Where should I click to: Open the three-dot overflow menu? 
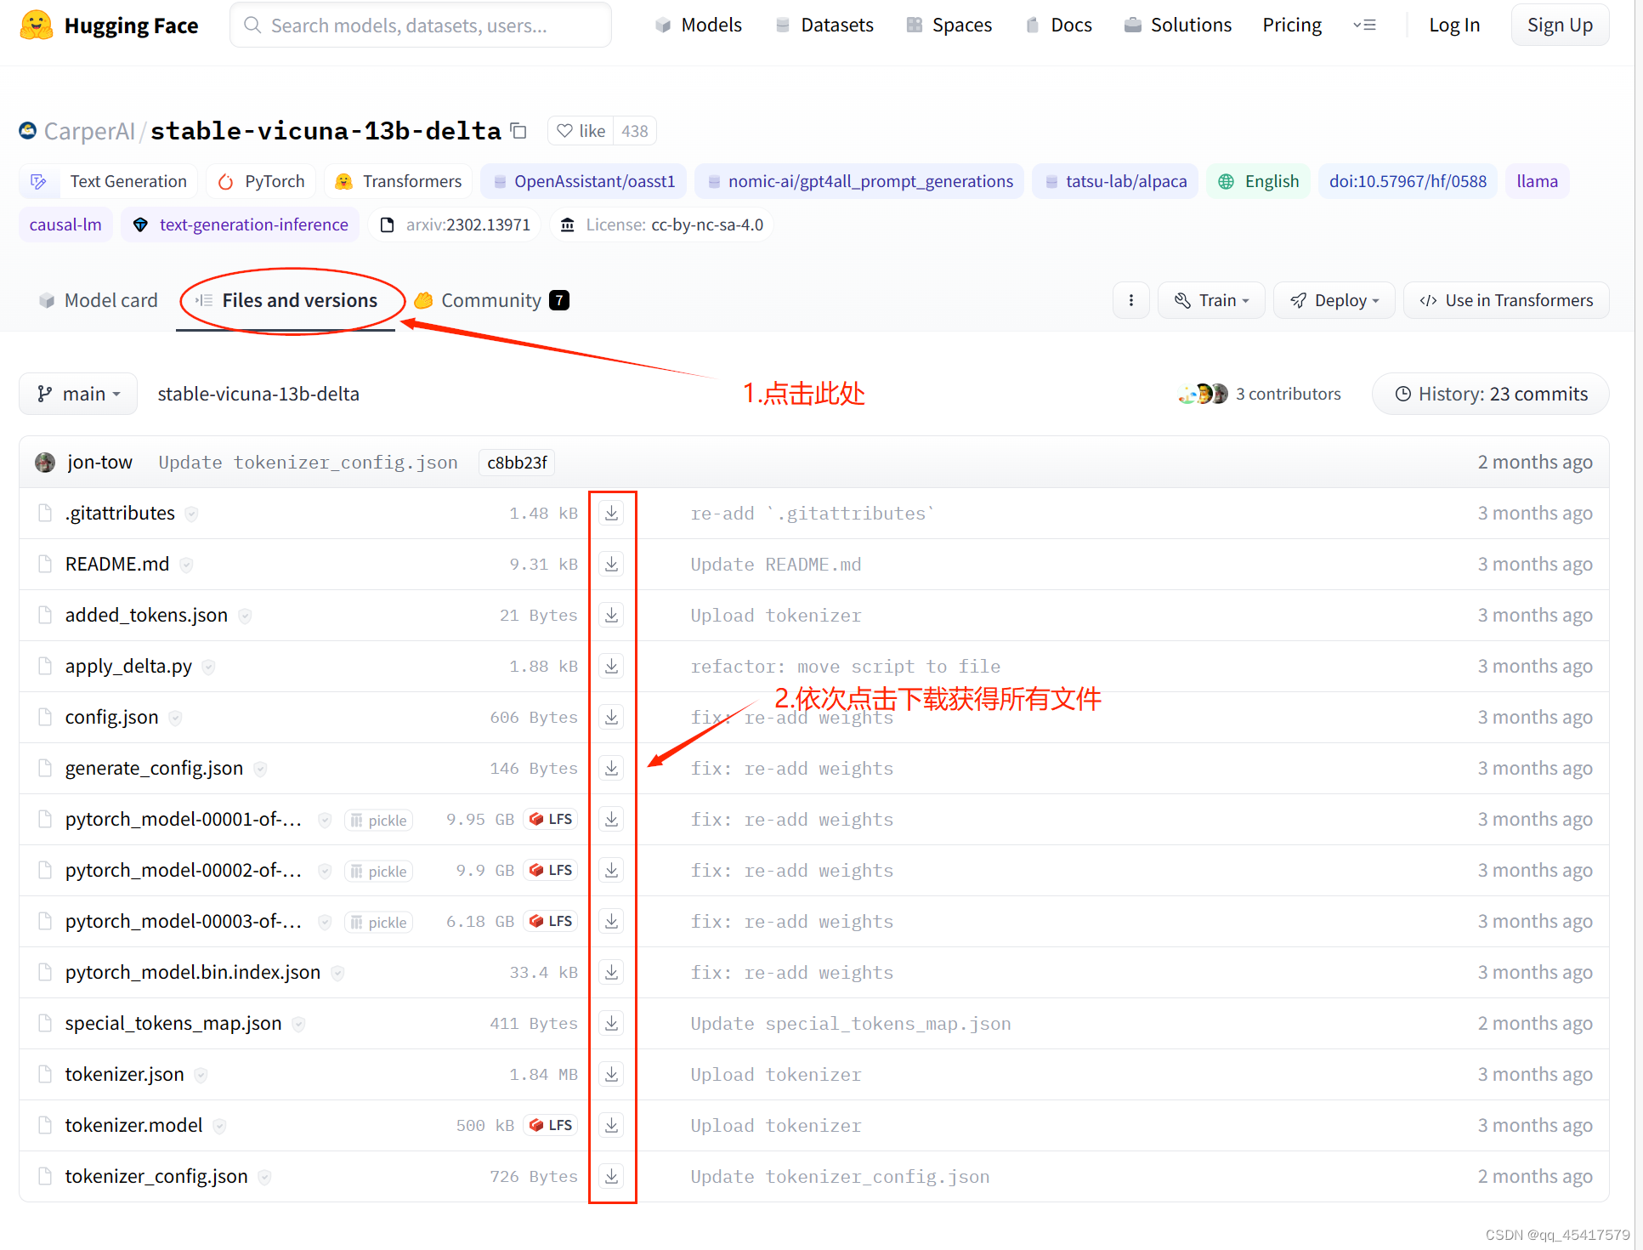click(x=1130, y=299)
